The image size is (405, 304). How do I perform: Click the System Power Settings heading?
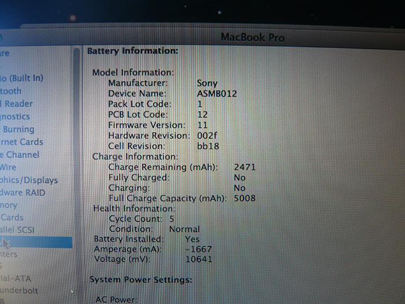tap(141, 280)
